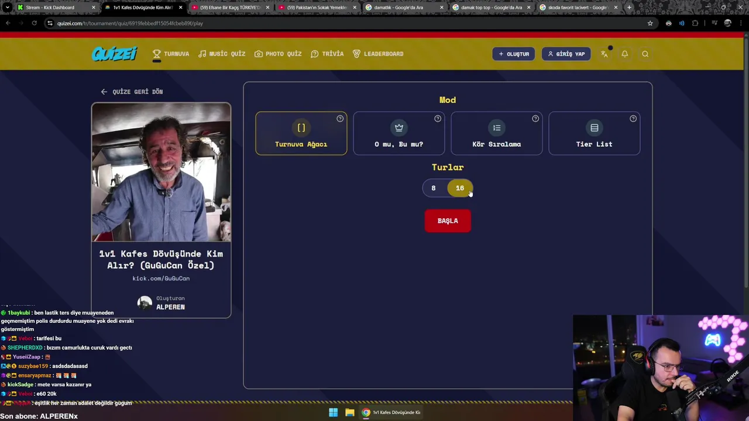
Task: Click help icon on Kör Sıralama card
Action: pyautogui.click(x=535, y=119)
